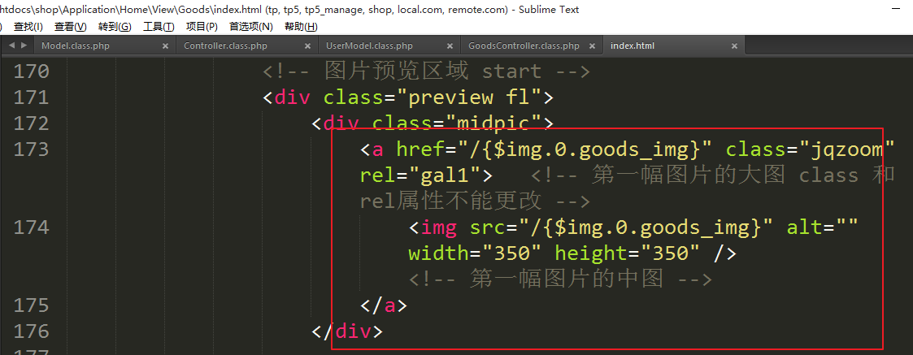Close the Controller.class.php tab
913x355 pixels.
point(307,46)
